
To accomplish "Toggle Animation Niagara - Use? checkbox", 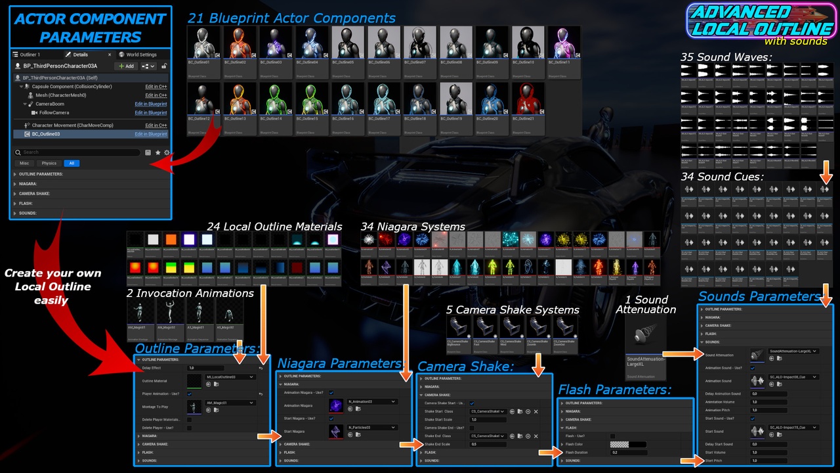I will (331, 393).
